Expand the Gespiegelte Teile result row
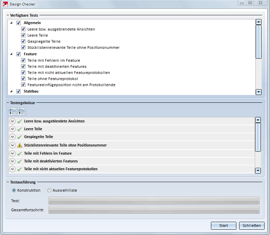This screenshot has width=270, height=235. 13,137
